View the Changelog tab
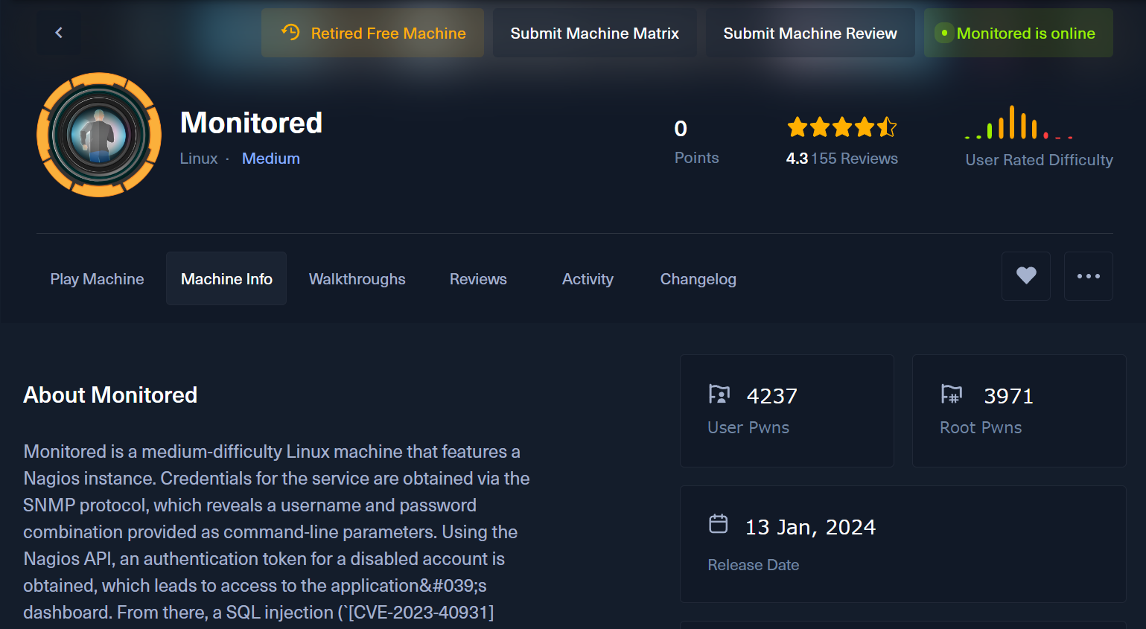Viewport: 1146px width, 629px height. coord(698,279)
